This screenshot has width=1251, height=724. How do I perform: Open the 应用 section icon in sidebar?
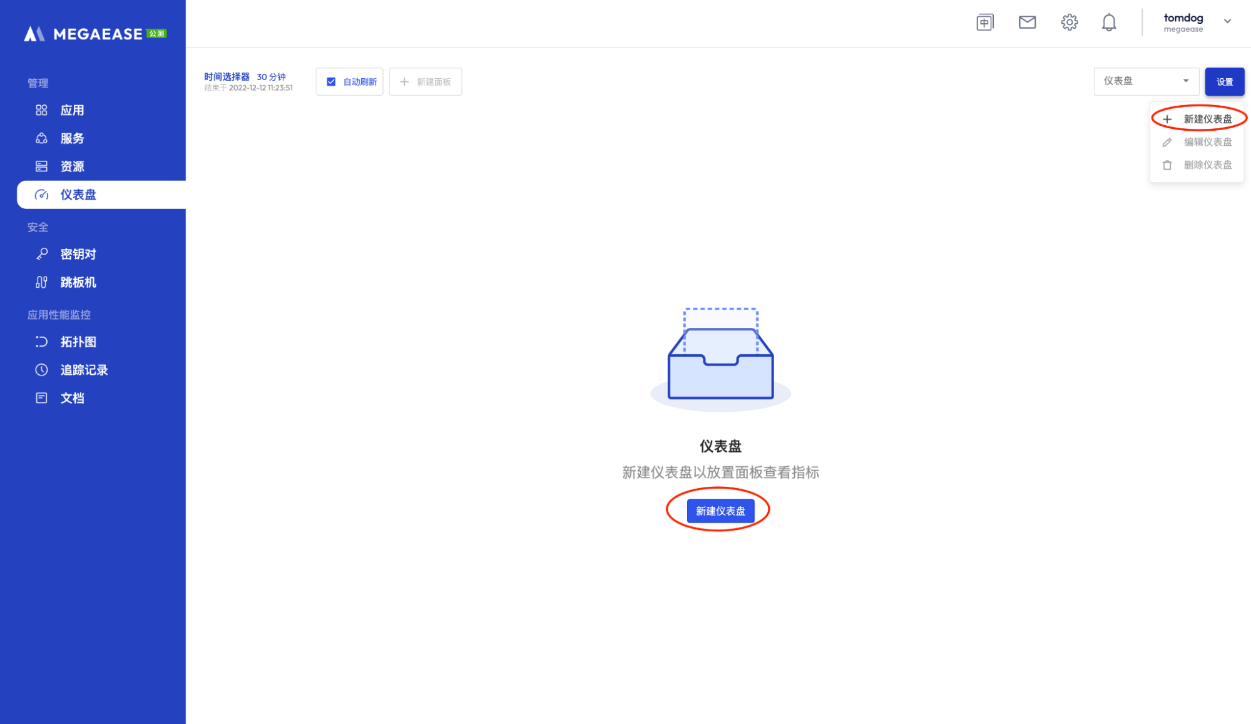click(41, 110)
